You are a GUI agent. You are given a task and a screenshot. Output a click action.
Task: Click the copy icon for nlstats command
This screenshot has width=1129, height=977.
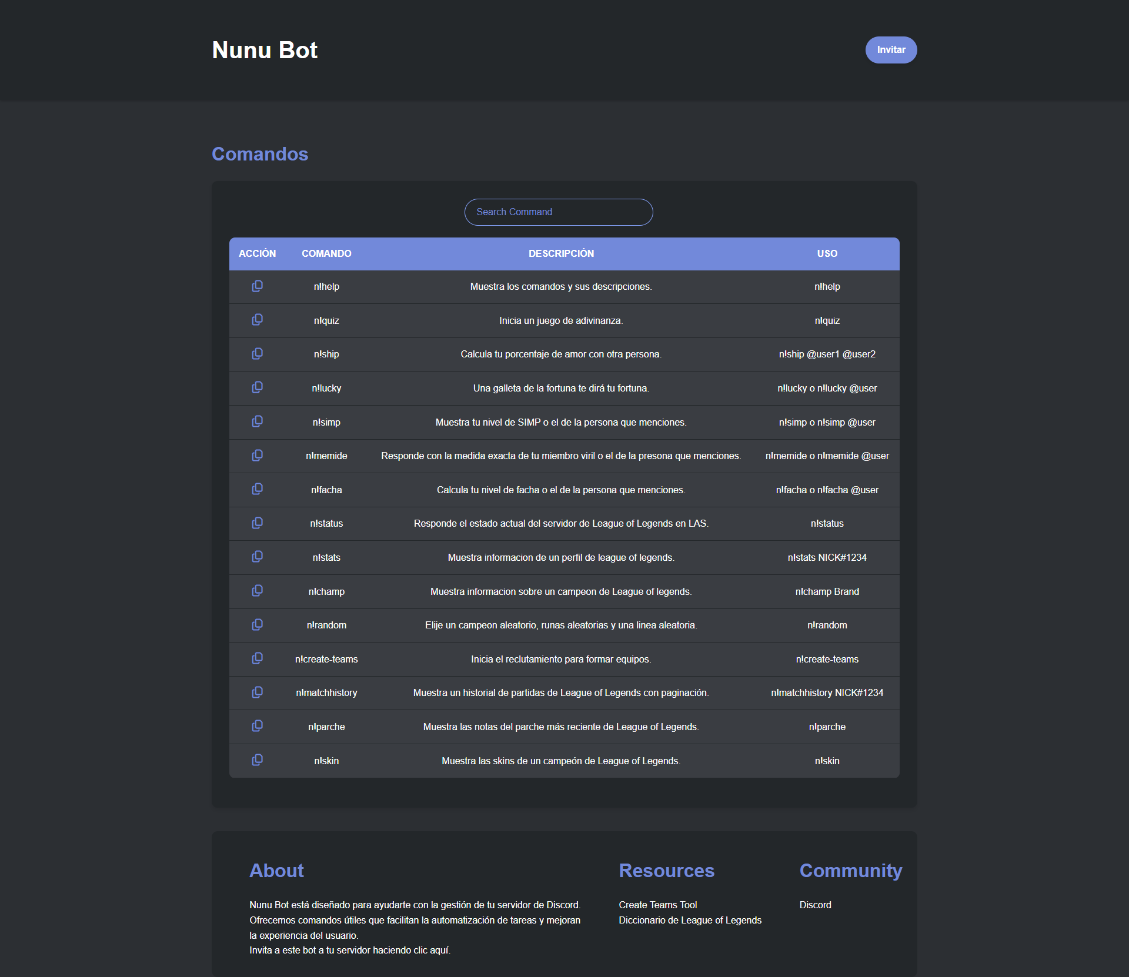tap(256, 556)
